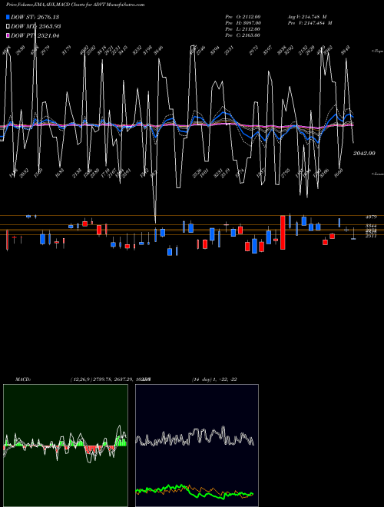
Task: Click the tall red candlestick below 4079 line
Action: tap(283, 233)
